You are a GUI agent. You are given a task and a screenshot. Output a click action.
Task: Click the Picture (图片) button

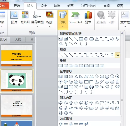click(14, 18)
